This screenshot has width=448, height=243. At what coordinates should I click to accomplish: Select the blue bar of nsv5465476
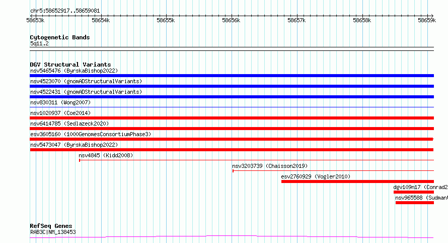pyautogui.click(x=232, y=76)
